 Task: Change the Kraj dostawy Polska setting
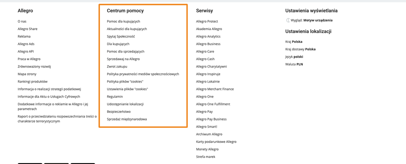[x=300, y=49]
